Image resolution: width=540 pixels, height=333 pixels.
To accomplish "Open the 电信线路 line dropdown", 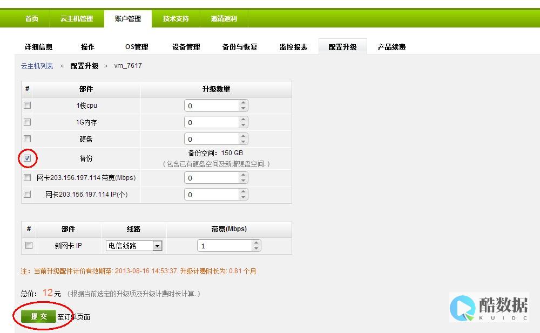I will (134, 246).
